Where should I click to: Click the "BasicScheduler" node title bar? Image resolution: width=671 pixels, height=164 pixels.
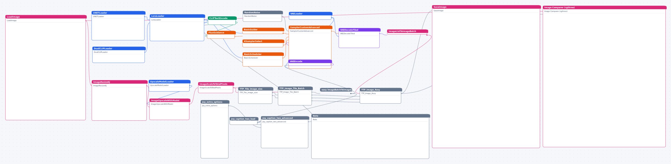coord(263,54)
